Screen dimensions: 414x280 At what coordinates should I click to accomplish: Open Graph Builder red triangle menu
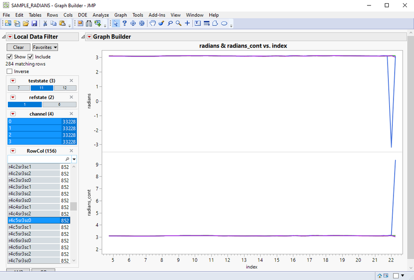click(89, 37)
